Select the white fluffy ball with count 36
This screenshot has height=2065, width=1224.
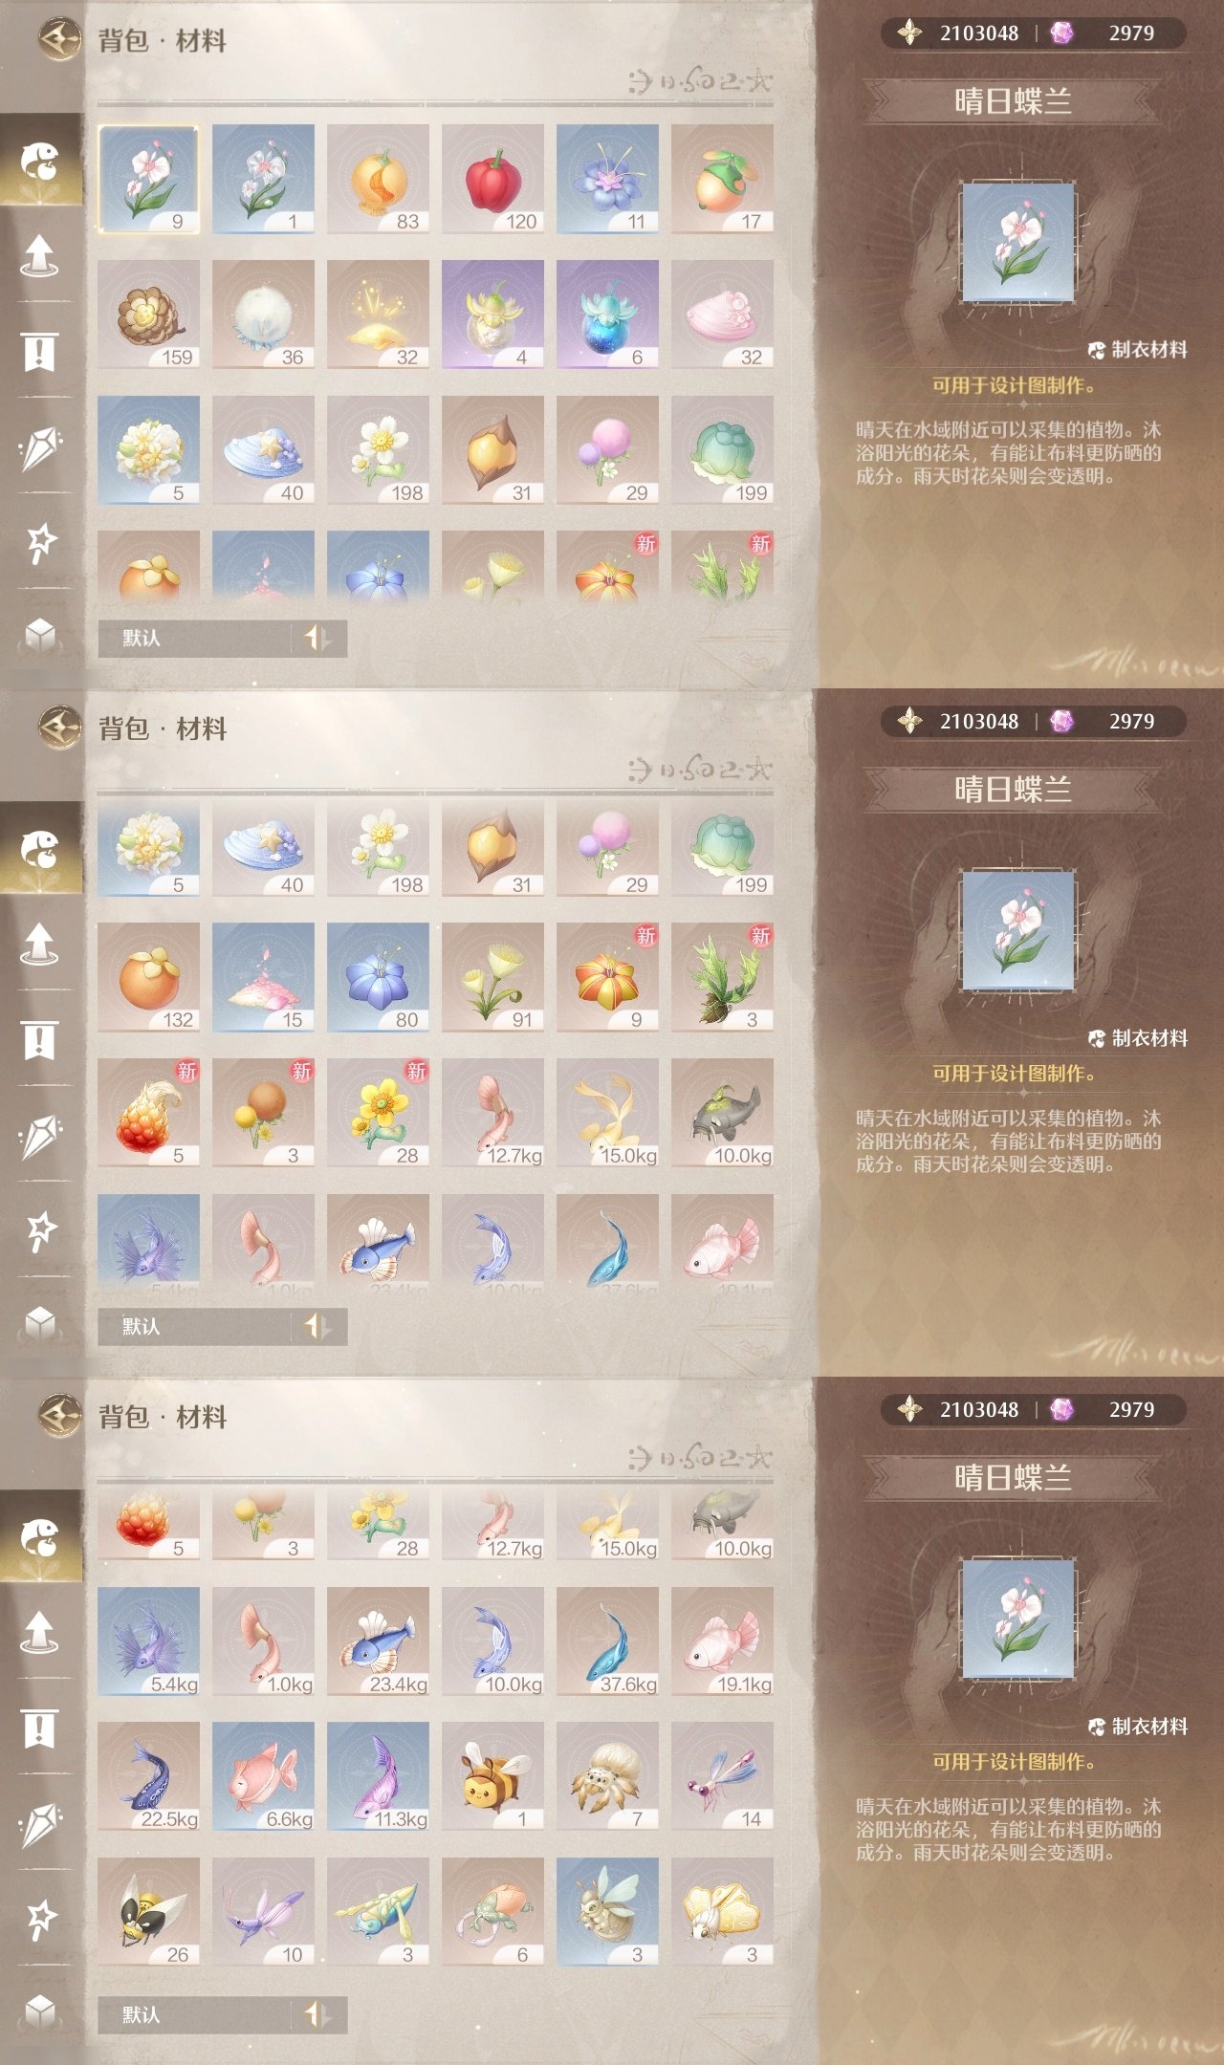pos(263,315)
